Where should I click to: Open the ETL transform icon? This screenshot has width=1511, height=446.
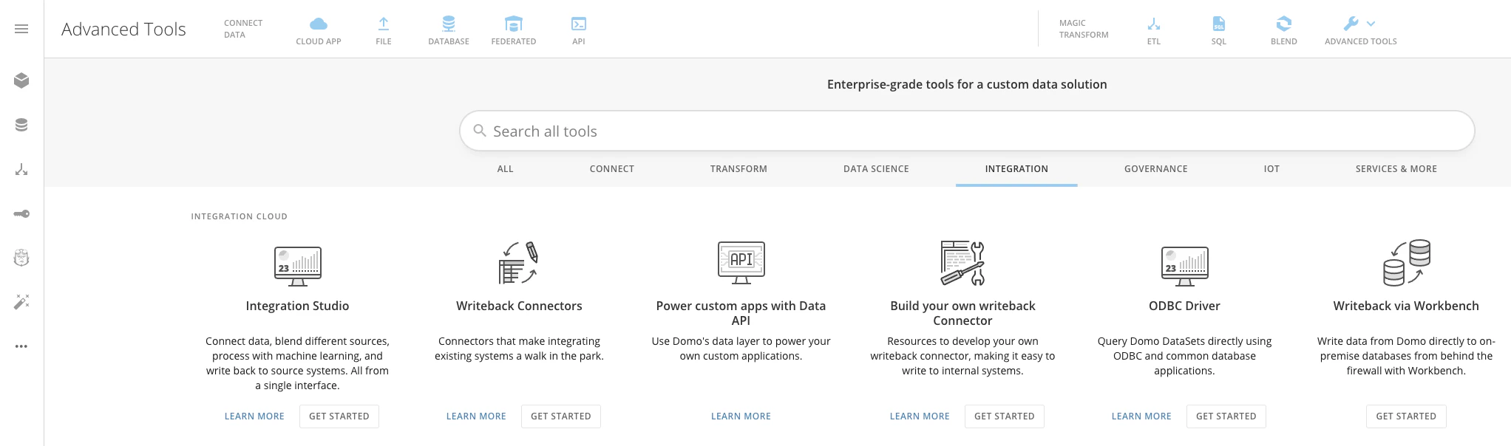(x=1154, y=24)
